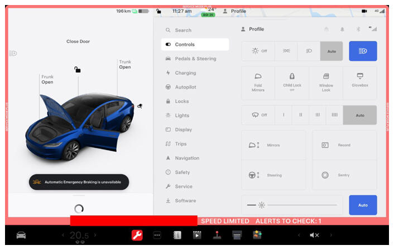Open Pedals & Steering settings
This screenshot has height=250, width=394.
(195, 59)
